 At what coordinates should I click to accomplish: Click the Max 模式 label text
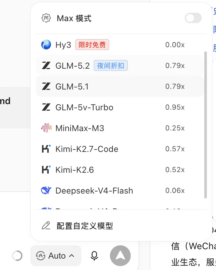pyautogui.click(x=74, y=18)
